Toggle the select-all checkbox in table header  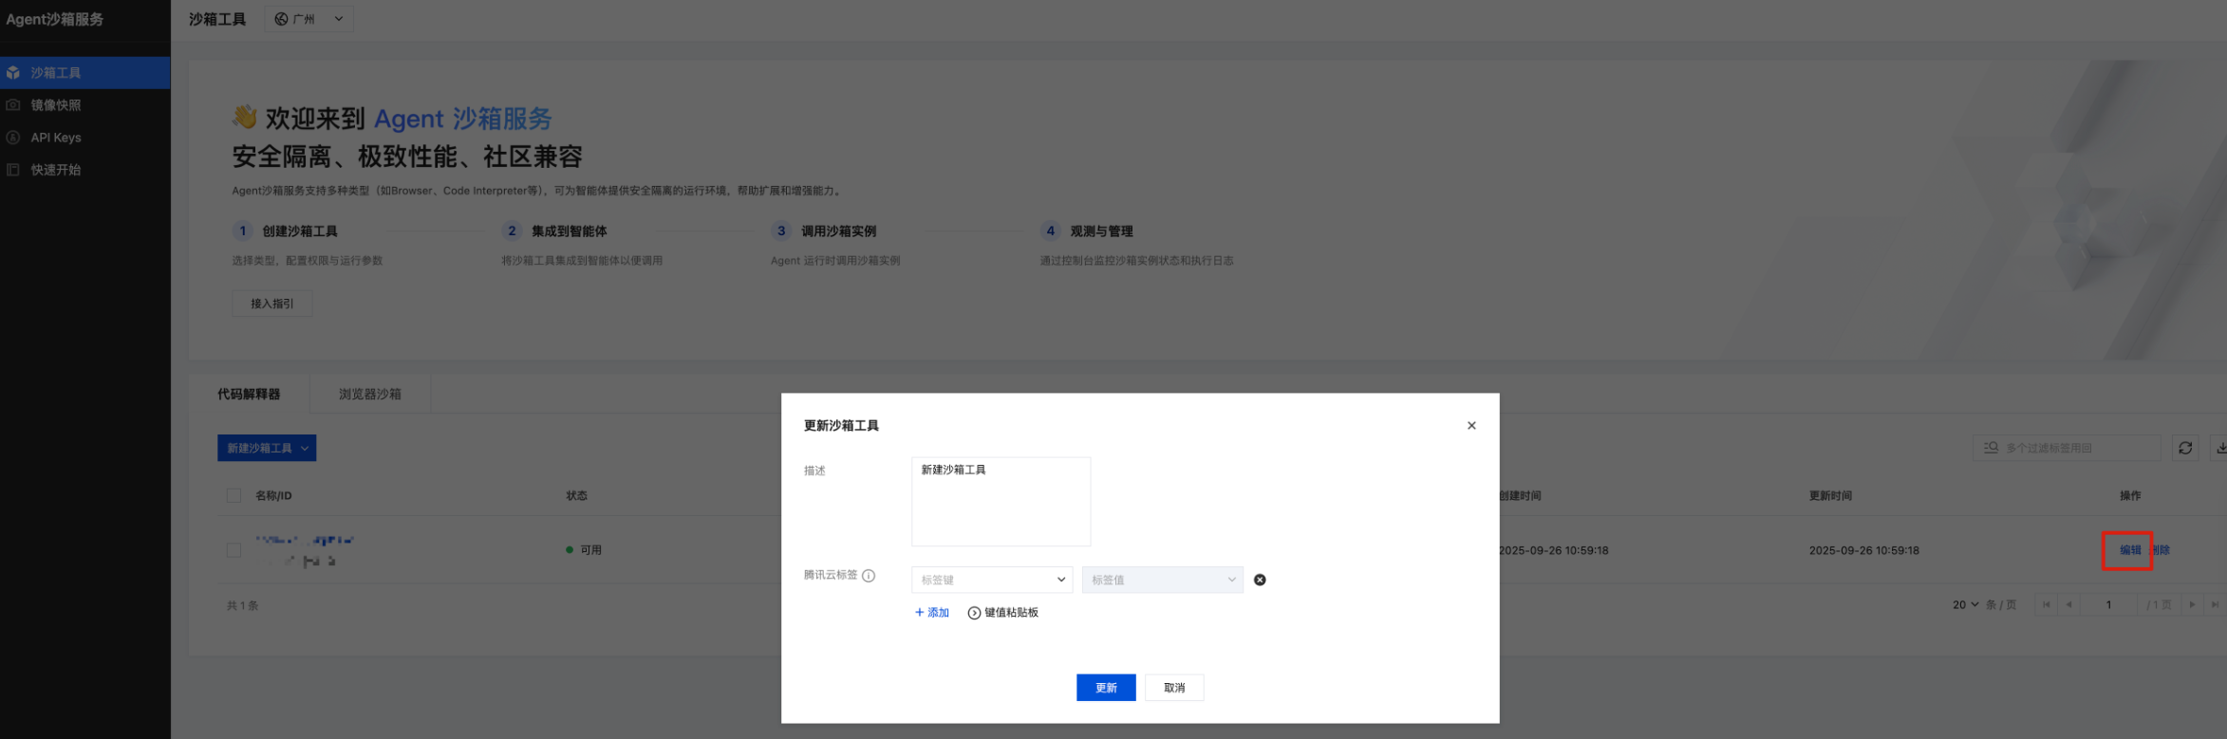point(234,495)
